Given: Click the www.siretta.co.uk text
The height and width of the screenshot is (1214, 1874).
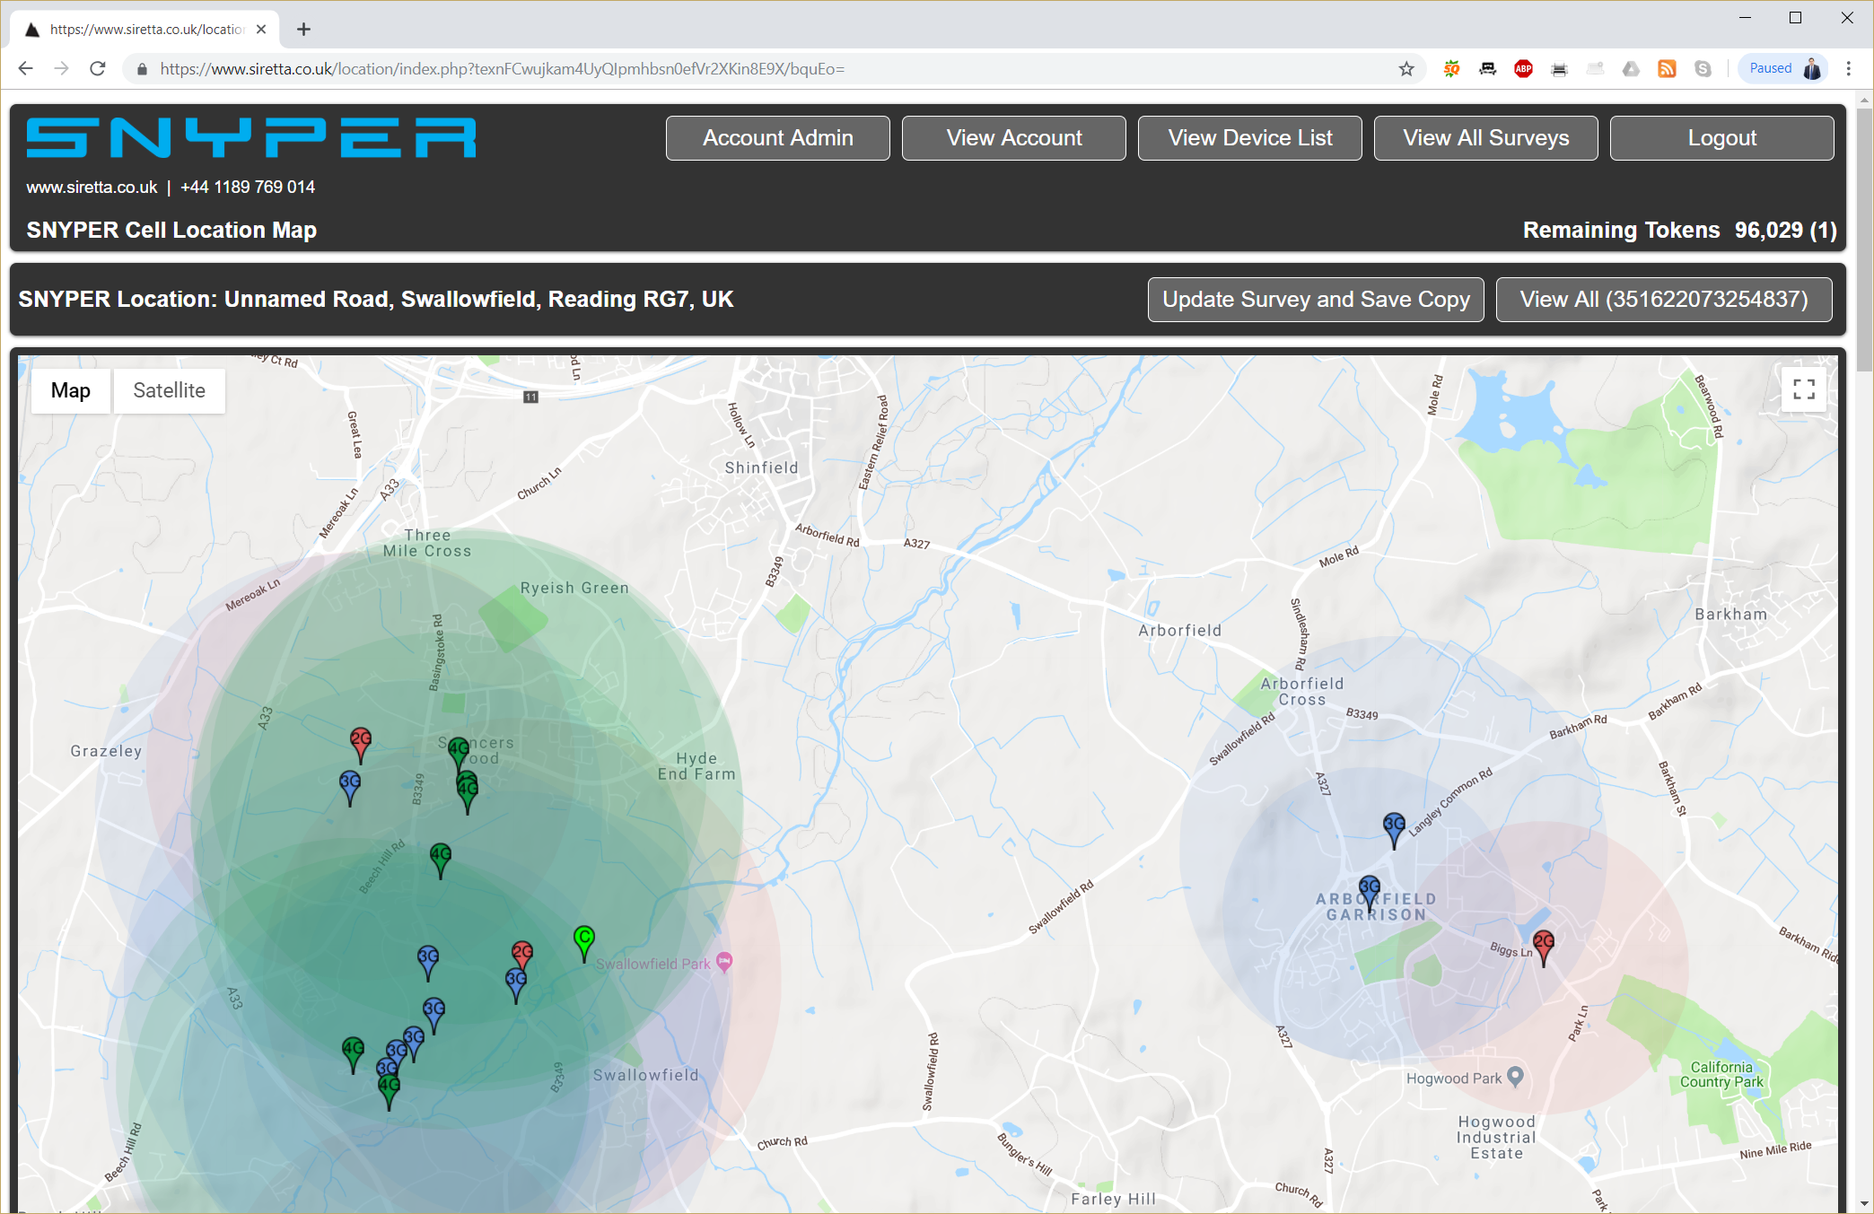Looking at the screenshot, I should tap(92, 188).
